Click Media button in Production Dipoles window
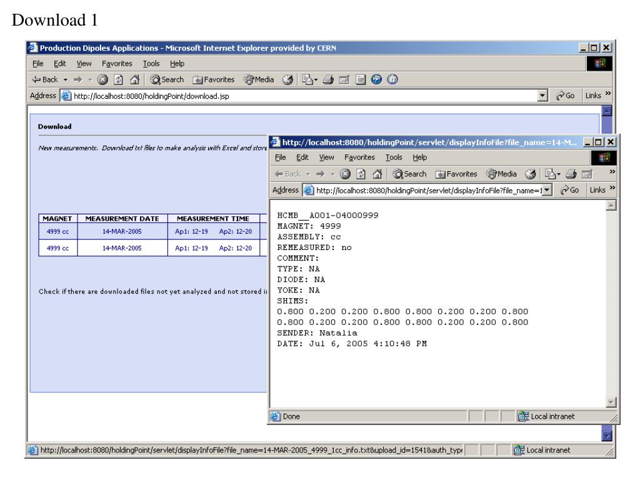Viewport: 640px width, 480px height. (x=259, y=79)
